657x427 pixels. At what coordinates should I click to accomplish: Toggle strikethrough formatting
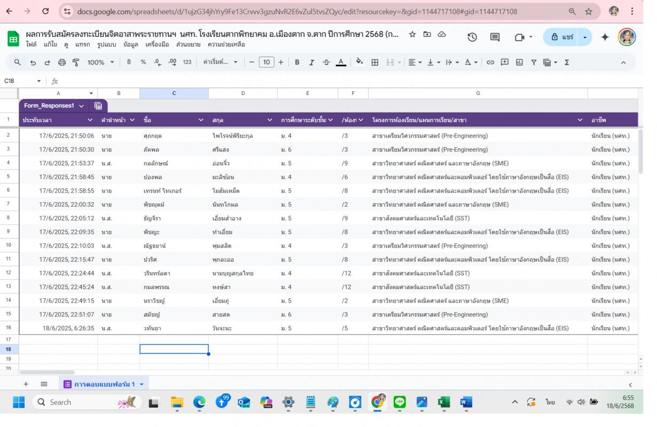point(326,62)
